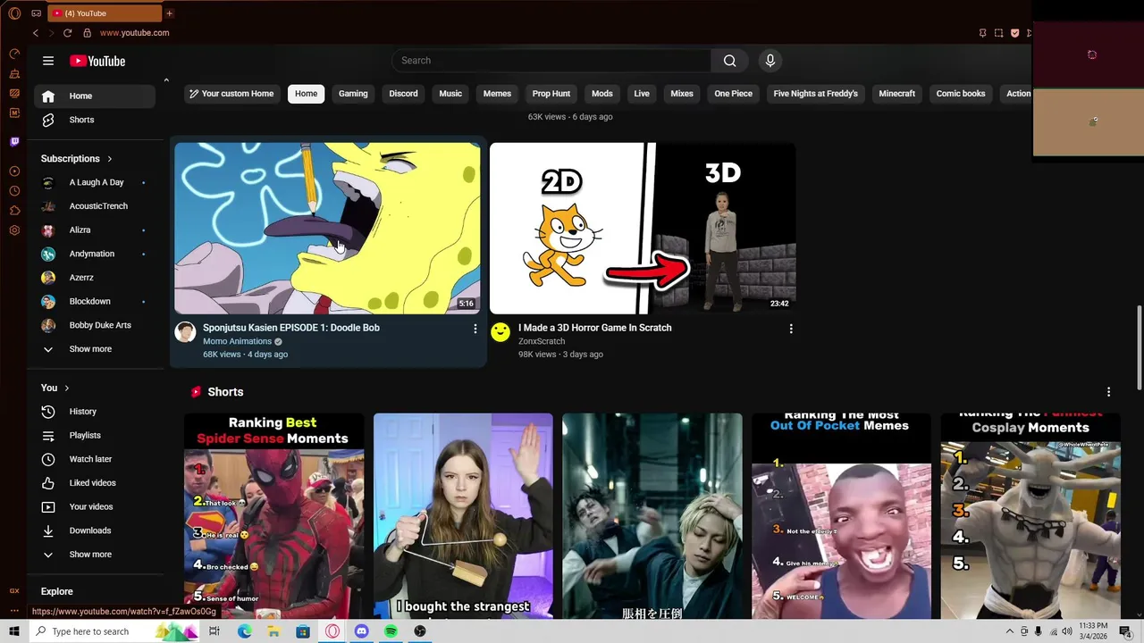Go back to previous page

pyautogui.click(x=36, y=33)
